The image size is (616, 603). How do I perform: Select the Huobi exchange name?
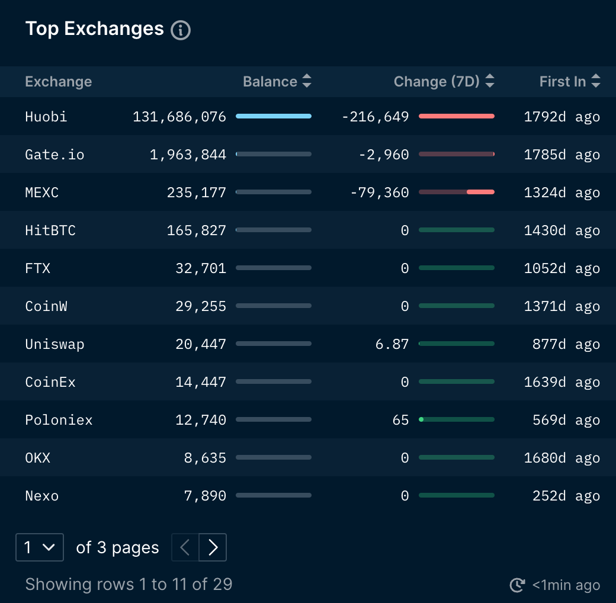pyautogui.click(x=46, y=117)
